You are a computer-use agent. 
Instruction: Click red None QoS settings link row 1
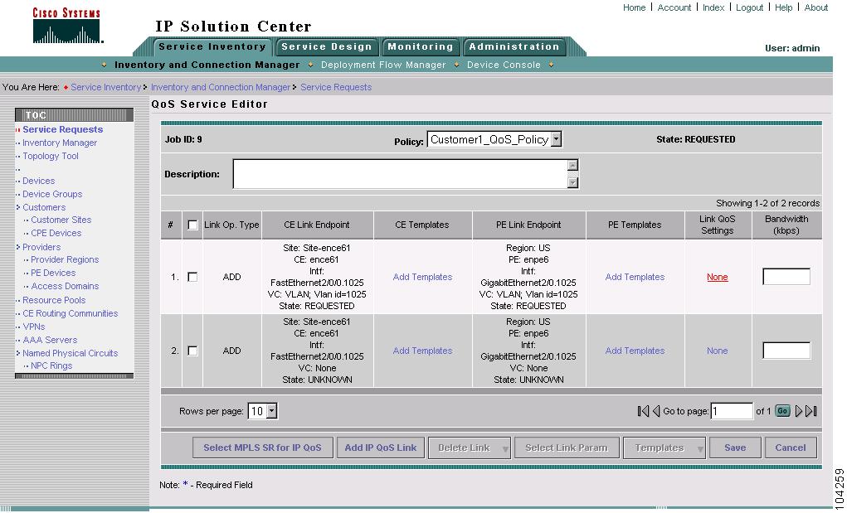pyautogui.click(x=718, y=277)
